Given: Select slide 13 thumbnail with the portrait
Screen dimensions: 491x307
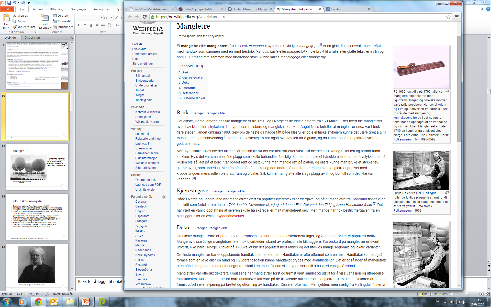Looking at the screenshot, I should [37, 267].
